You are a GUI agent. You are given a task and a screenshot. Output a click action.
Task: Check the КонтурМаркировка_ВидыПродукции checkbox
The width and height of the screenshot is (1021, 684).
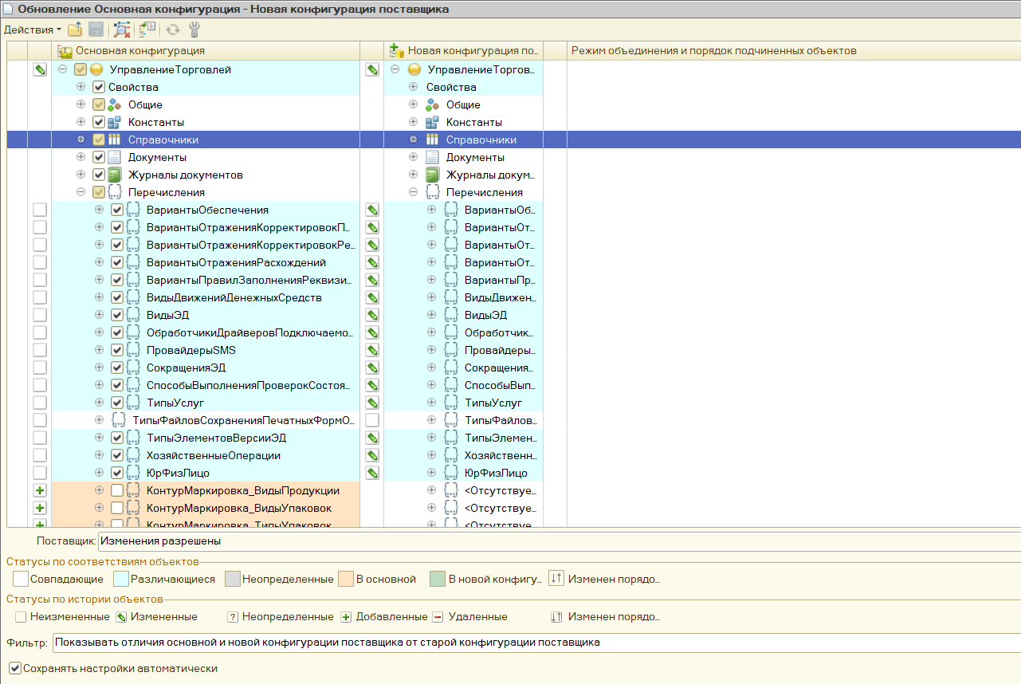pos(117,490)
